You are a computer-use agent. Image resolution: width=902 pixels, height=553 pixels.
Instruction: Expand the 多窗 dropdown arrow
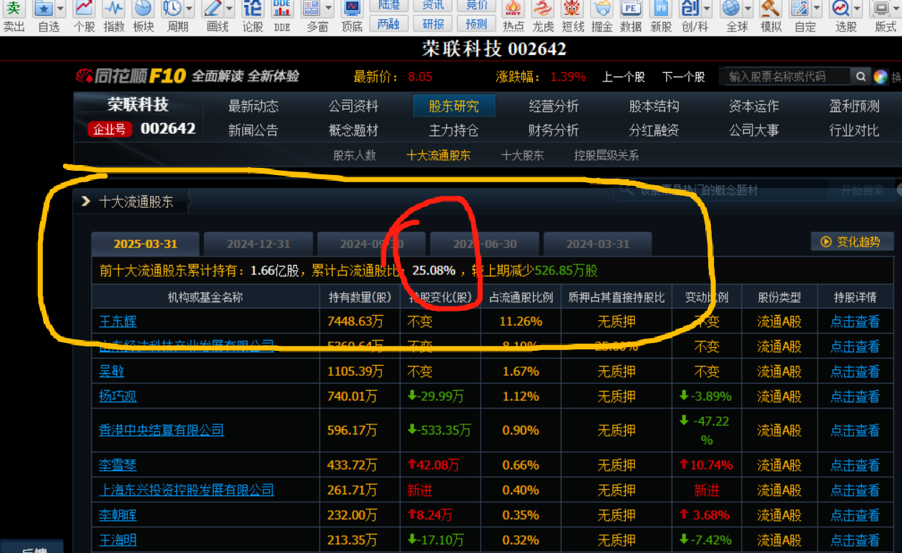tap(328, 9)
